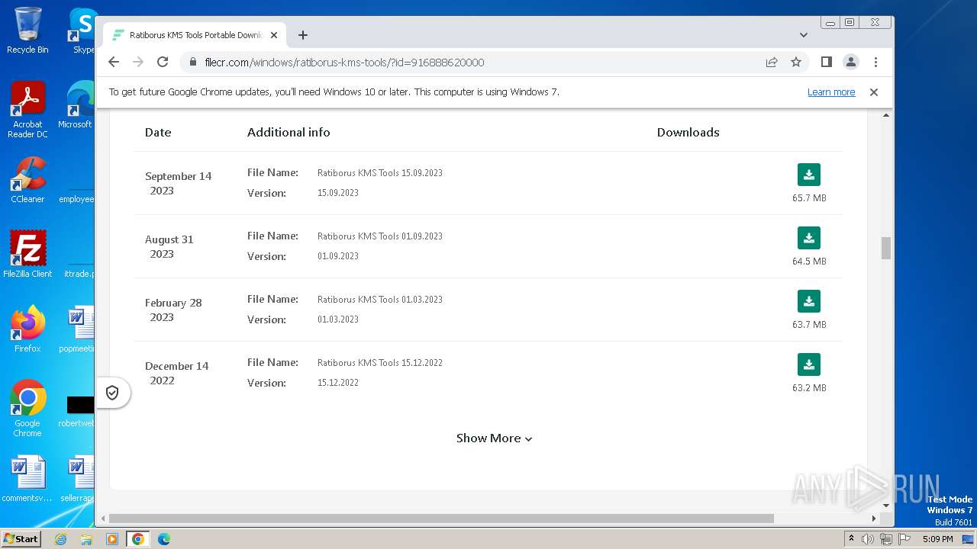Click the vertical page scrollbar thumb

pos(886,248)
